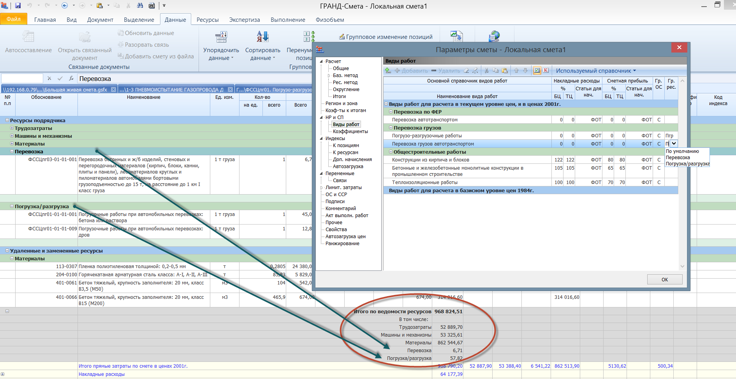The image size is (736, 379).
Task: Expand the Машины и механизмы group
Action: (12, 136)
